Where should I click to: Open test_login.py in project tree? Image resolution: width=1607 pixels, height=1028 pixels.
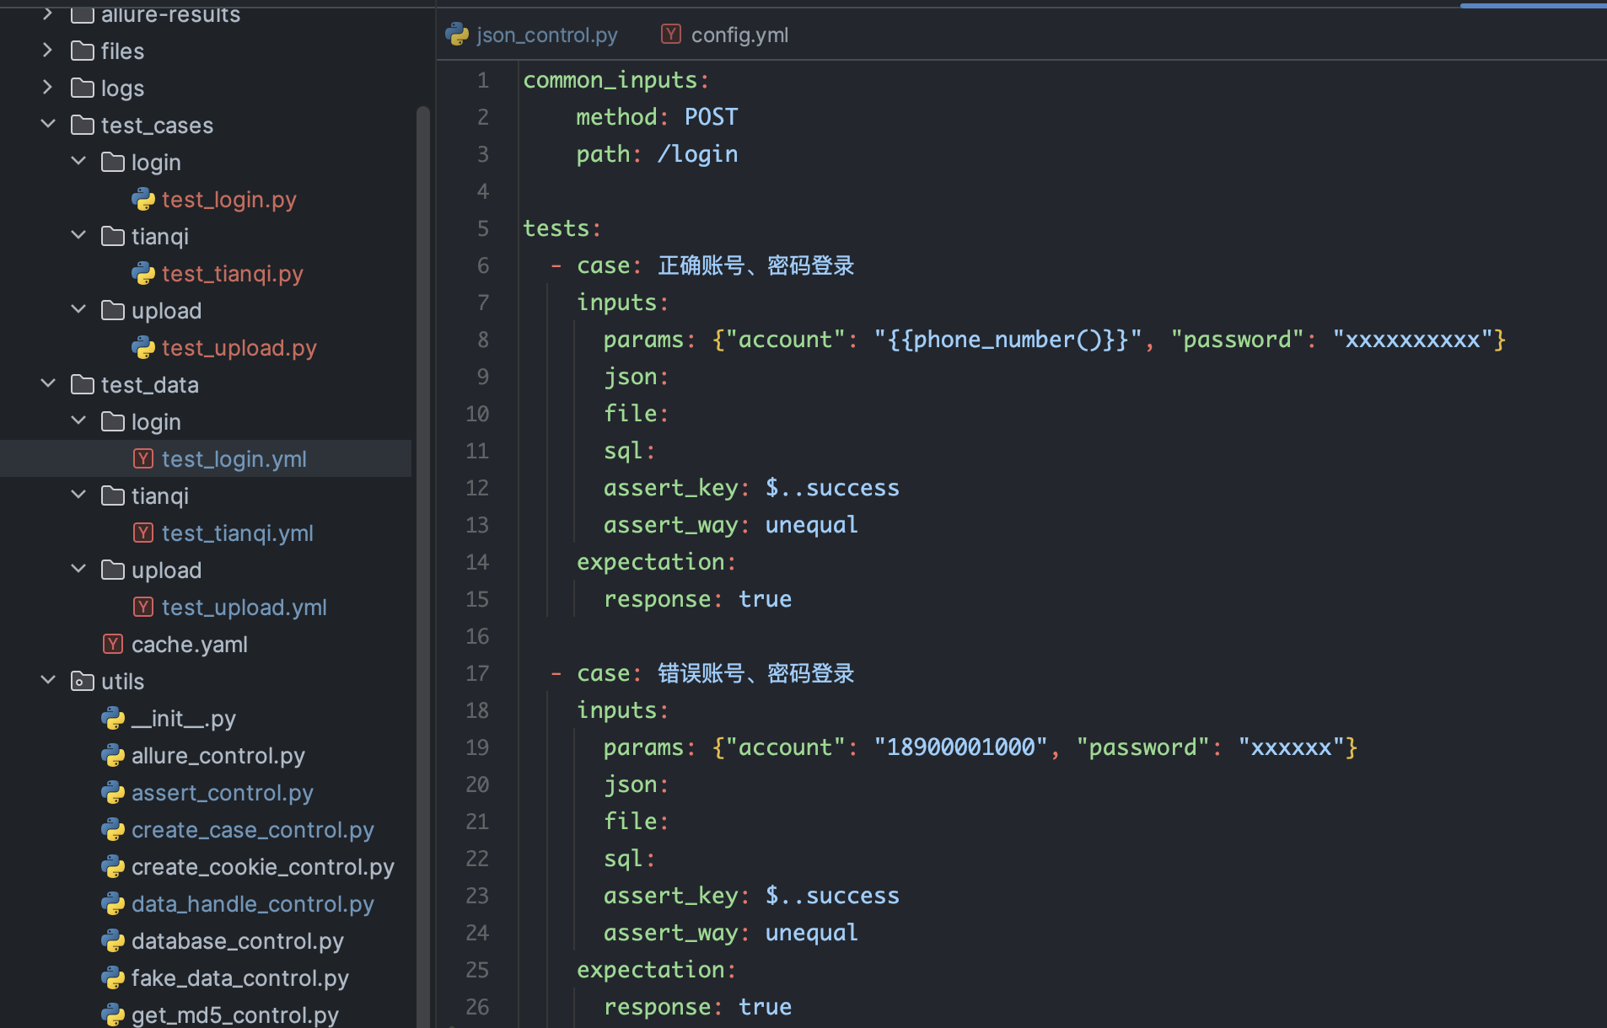point(228,200)
